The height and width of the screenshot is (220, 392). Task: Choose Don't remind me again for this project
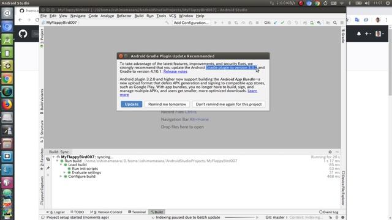click(228, 104)
